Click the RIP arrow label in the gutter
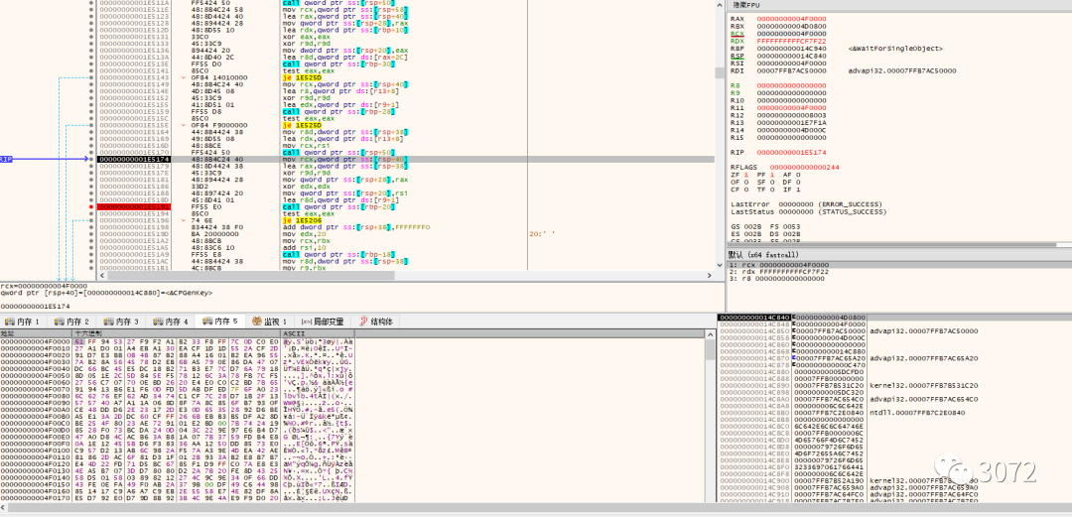This screenshot has width=1072, height=517. tap(6, 160)
